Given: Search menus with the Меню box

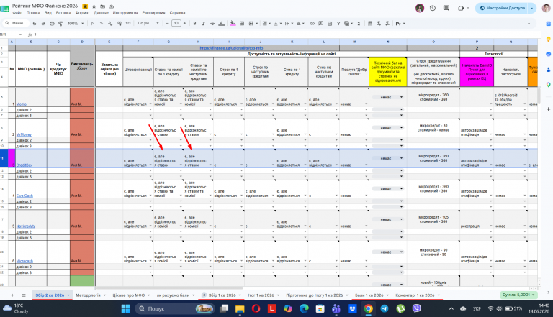Looking at the screenshot, I should click(x=14, y=23).
